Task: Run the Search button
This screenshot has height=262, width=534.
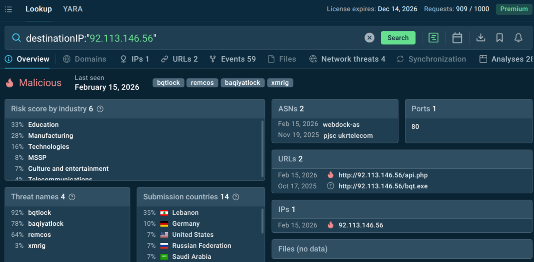Action: [x=398, y=37]
